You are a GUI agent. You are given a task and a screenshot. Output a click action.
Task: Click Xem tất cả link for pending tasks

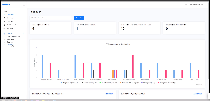pyautogui.click(x=109, y=94)
